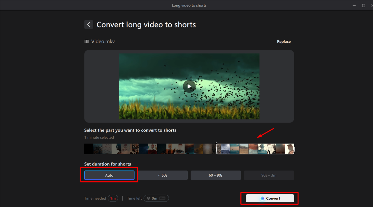Click 'Select the part you want to convert' text

click(130, 130)
